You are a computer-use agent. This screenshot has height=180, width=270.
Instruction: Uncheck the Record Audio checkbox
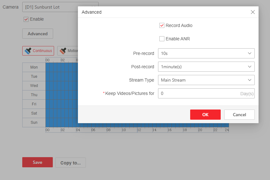pyautogui.click(x=162, y=25)
